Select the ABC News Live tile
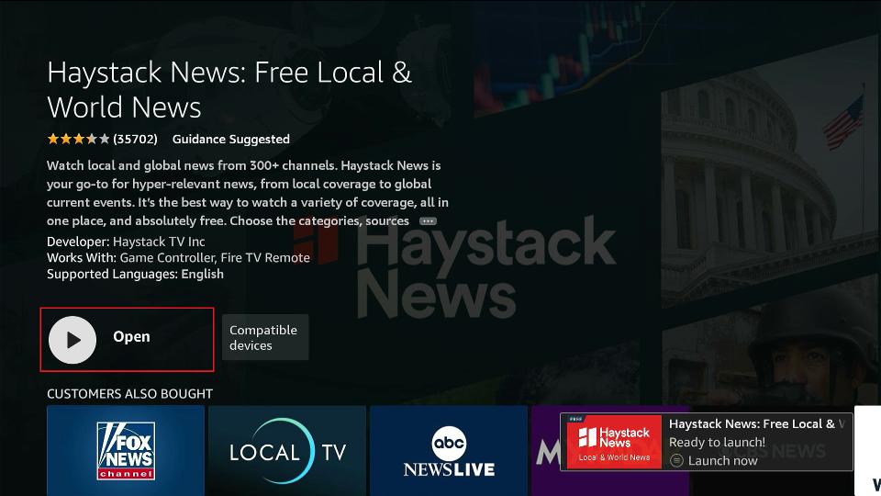This screenshot has width=881, height=496. tap(449, 451)
